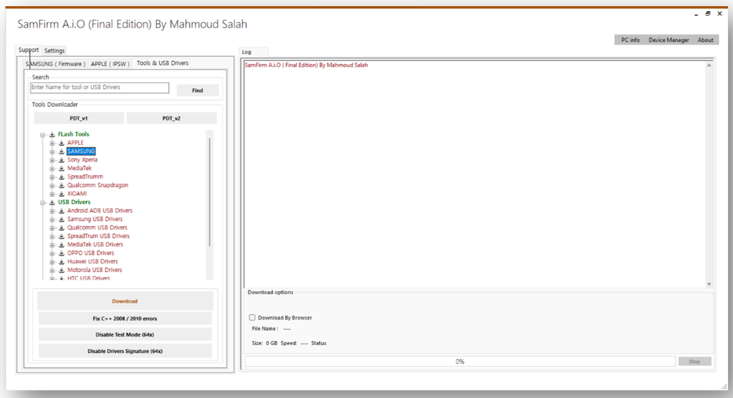Click download icon beside SpreadTrum USB Drivers
This screenshot has width=733, height=398.
(61, 236)
